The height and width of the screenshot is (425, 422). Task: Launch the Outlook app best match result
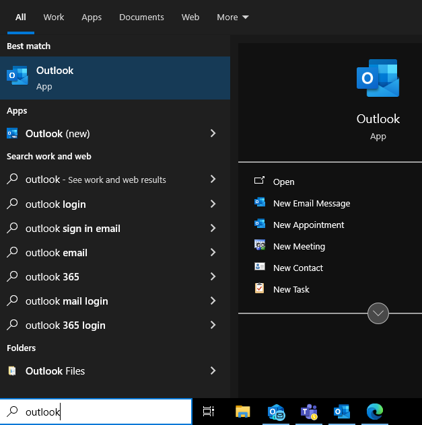pyautogui.click(x=114, y=77)
